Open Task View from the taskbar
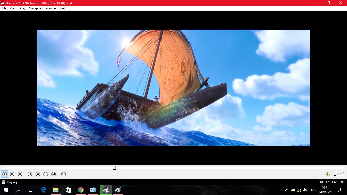 (30, 190)
